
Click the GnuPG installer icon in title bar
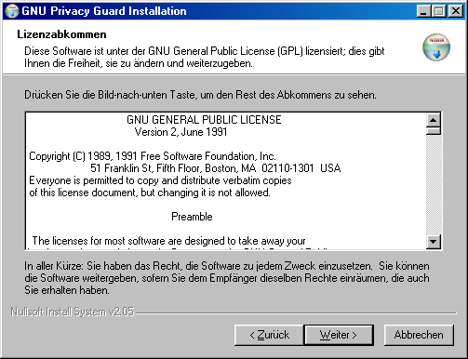pyautogui.click(x=12, y=11)
